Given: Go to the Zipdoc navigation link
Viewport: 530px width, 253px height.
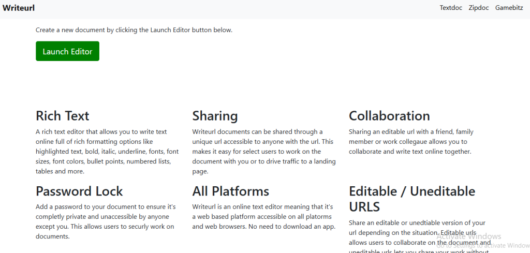Looking at the screenshot, I should tap(479, 8).
